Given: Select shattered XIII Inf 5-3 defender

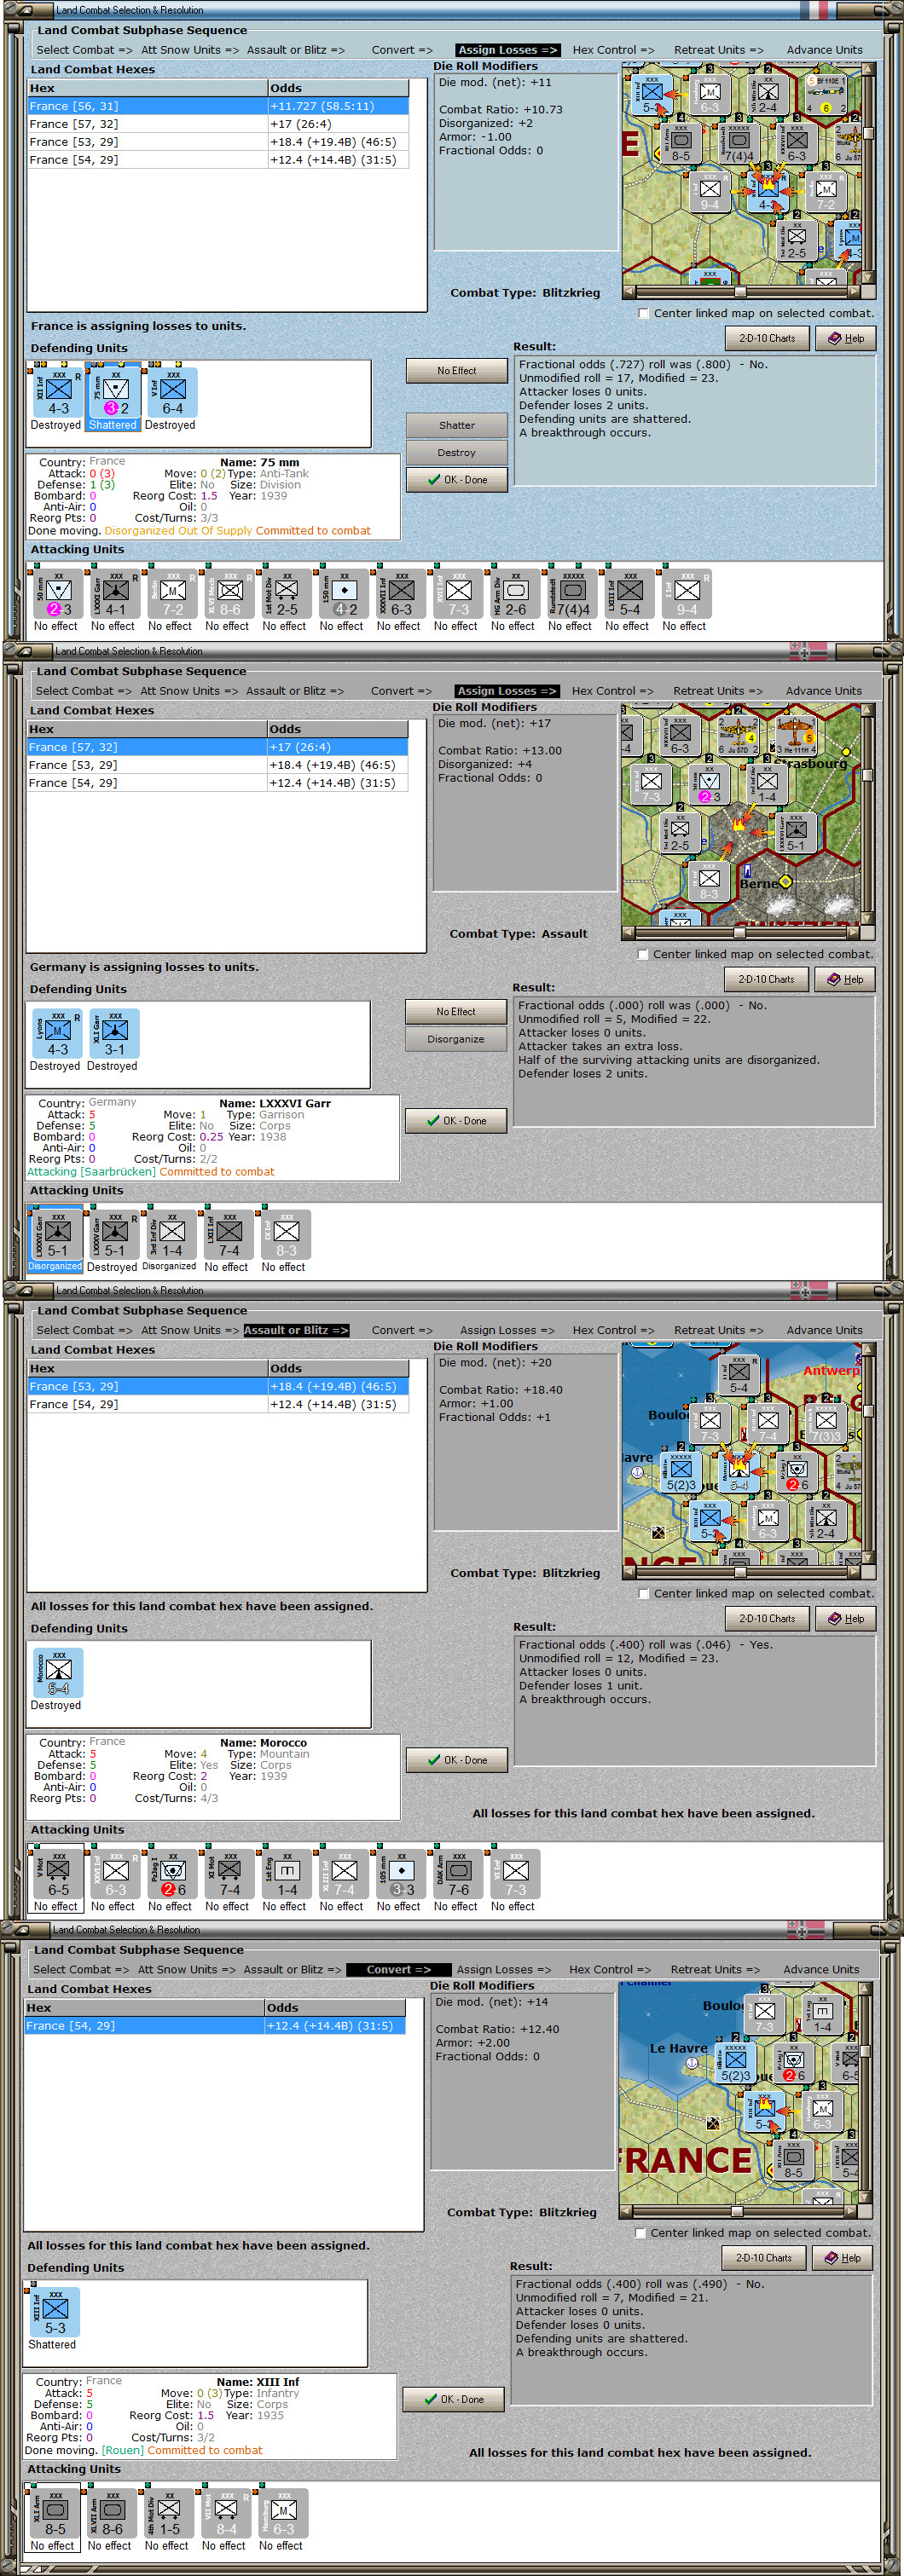Looking at the screenshot, I should 55,2313.
